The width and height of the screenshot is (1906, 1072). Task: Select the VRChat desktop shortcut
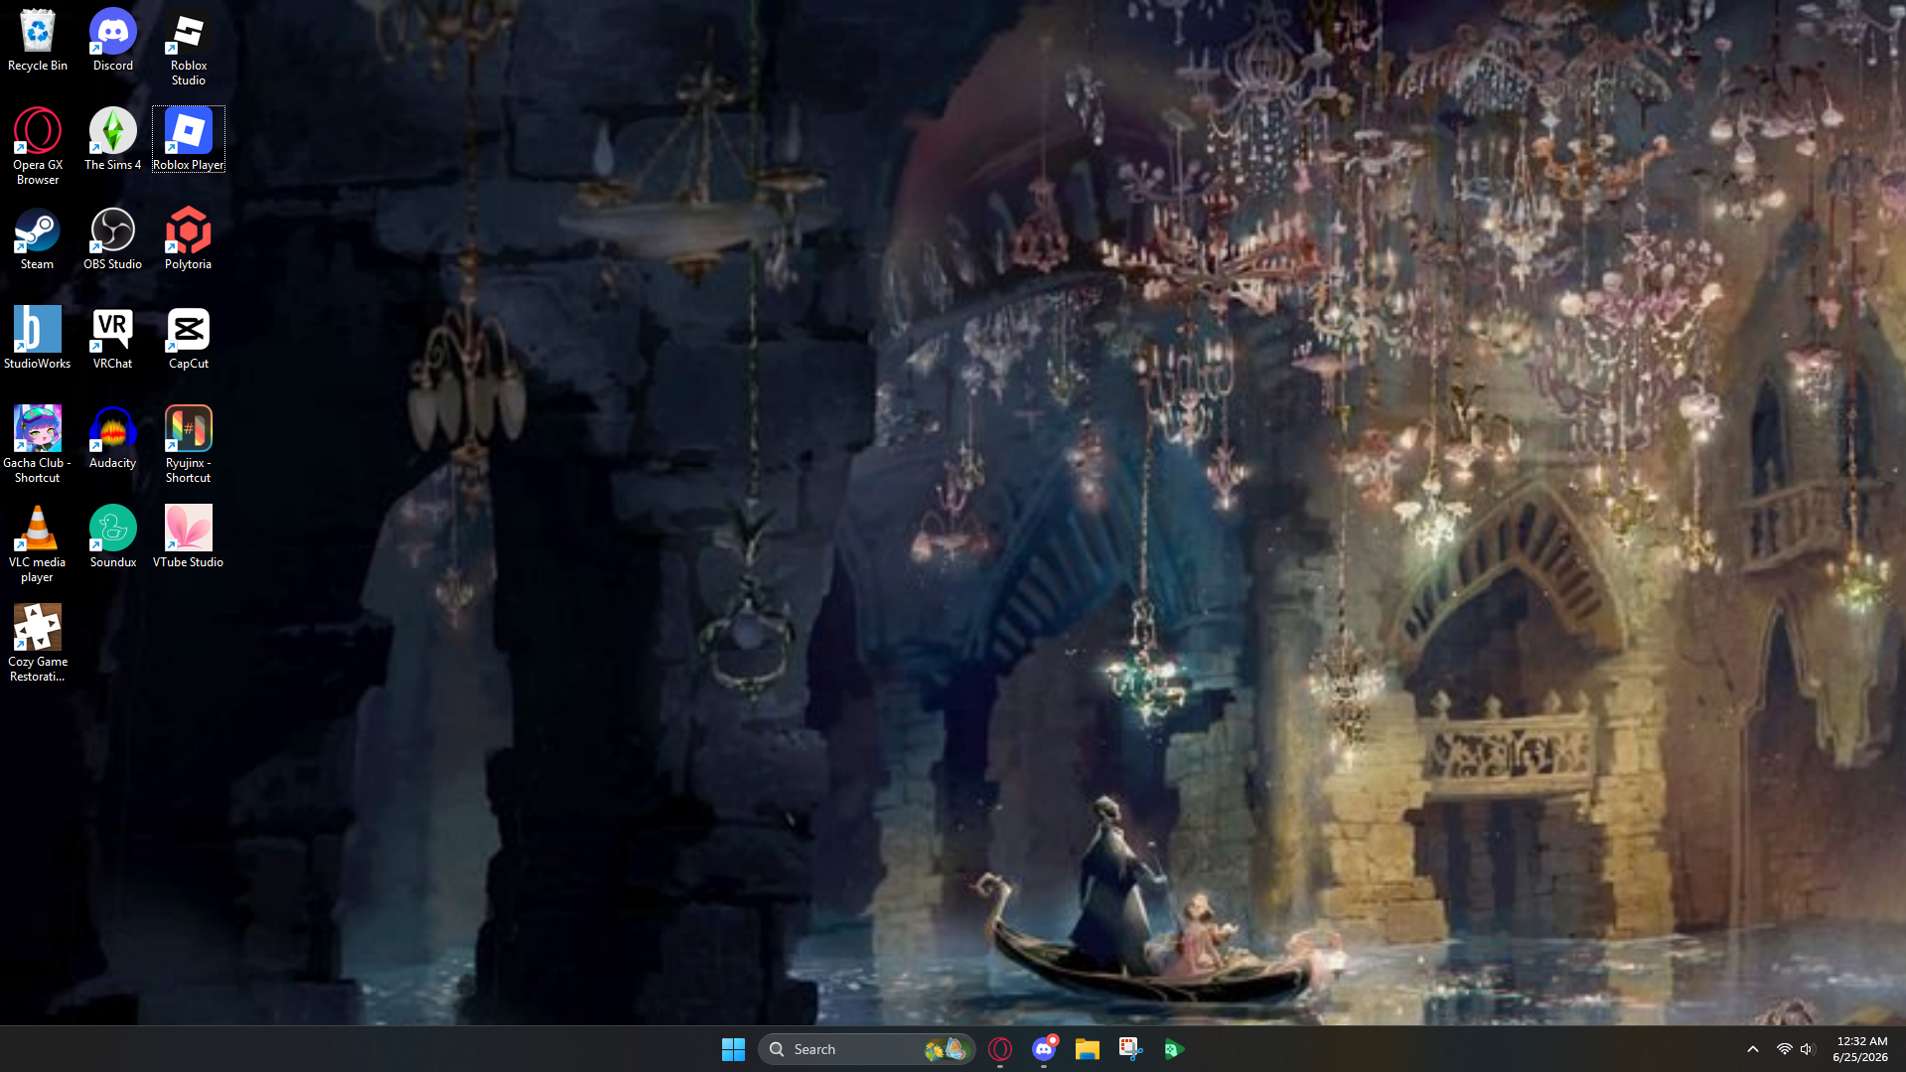pyautogui.click(x=113, y=339)
